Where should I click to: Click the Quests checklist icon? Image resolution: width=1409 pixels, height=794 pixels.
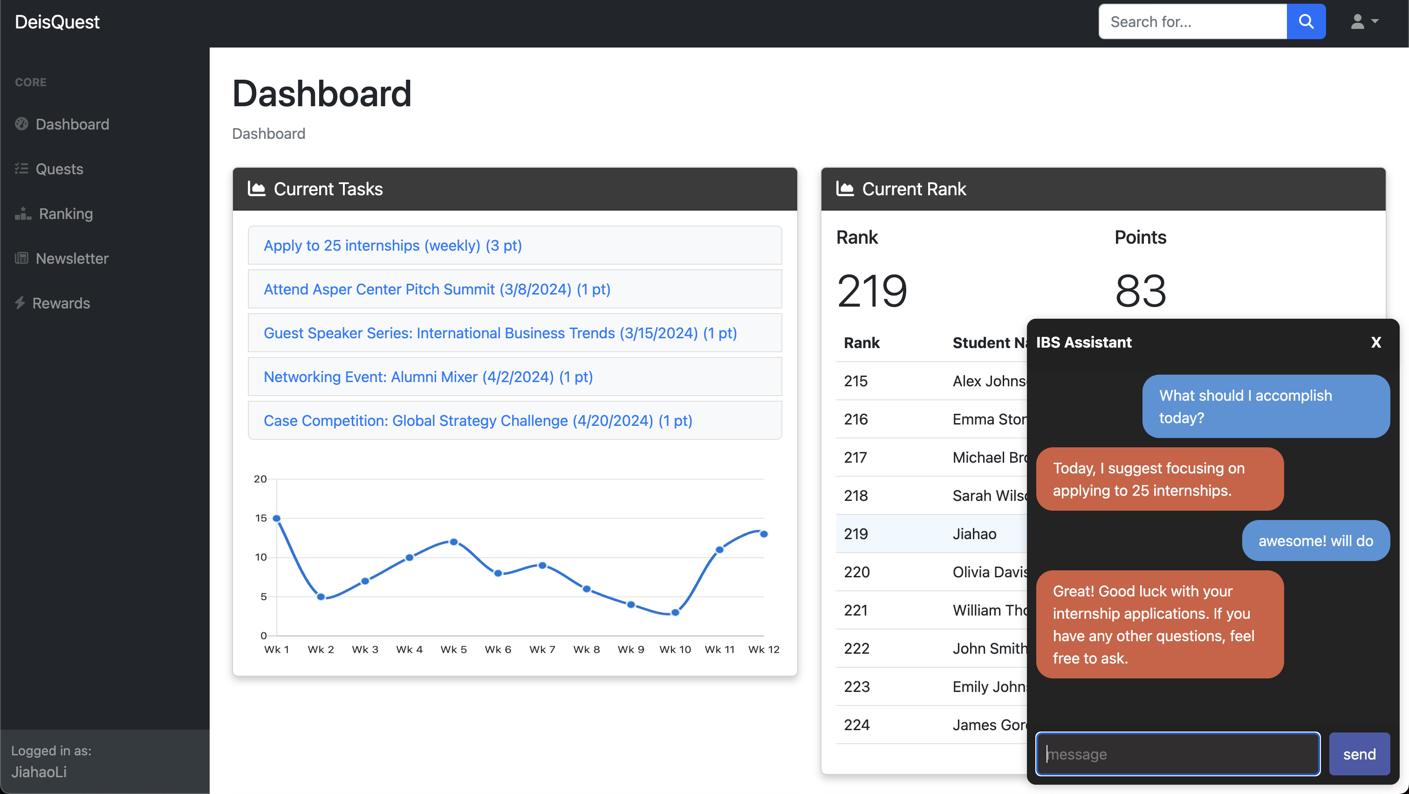21,168
